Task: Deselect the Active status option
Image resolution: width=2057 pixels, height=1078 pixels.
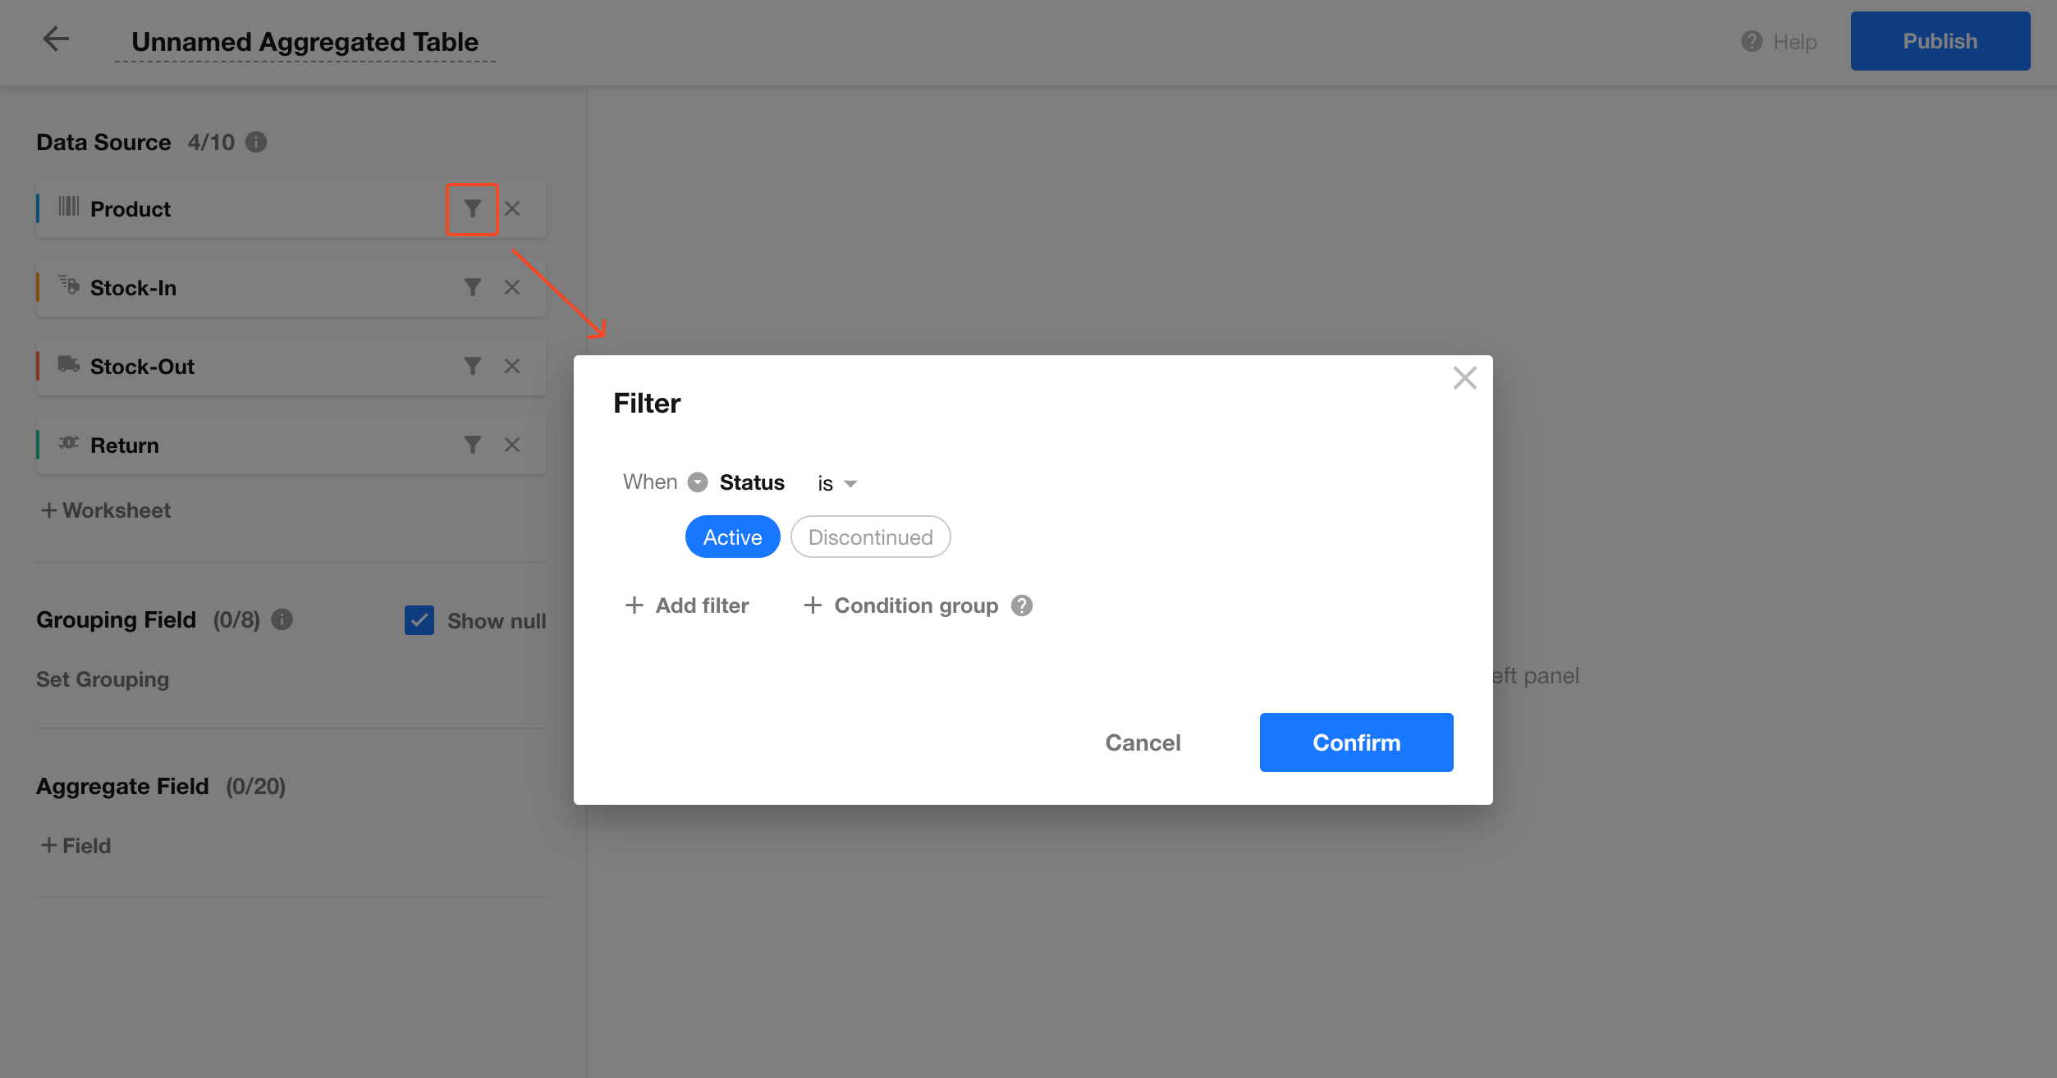Action: point(732,537)
